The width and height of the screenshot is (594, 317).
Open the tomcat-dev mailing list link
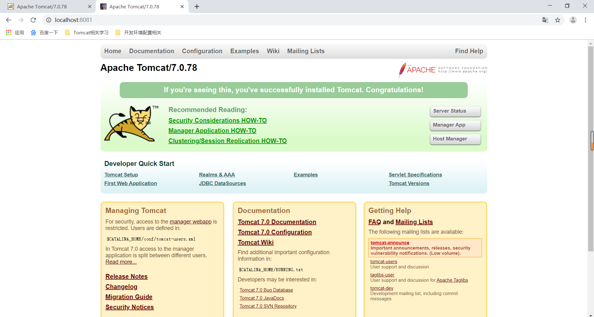pos(382,288)
